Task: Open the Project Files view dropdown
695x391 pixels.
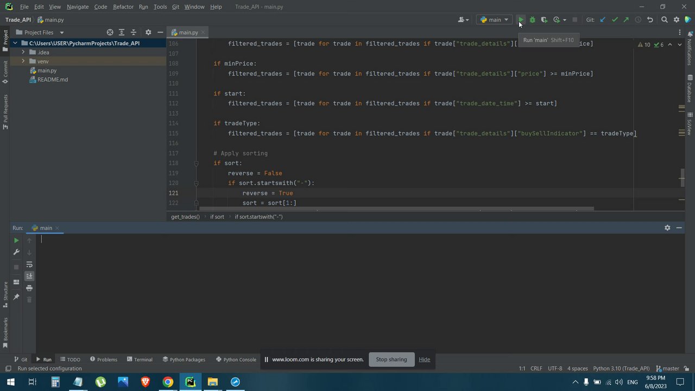Action: [61, 33]
